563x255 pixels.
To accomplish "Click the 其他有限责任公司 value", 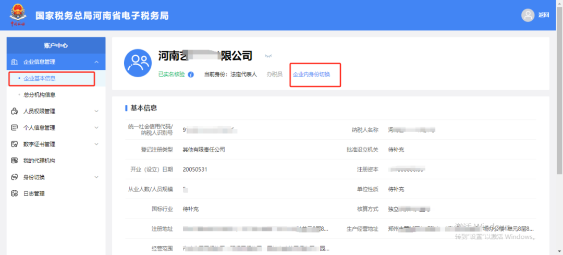I will [x=204, y=150].
